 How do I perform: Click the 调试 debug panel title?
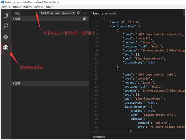pyautogui.click(x=18, y=14)
